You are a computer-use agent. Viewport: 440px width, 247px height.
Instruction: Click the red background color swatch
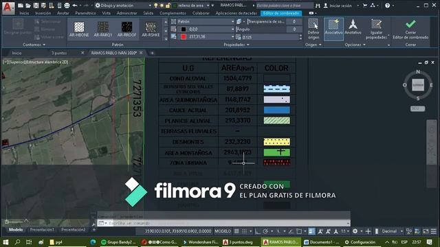(184, 36)
